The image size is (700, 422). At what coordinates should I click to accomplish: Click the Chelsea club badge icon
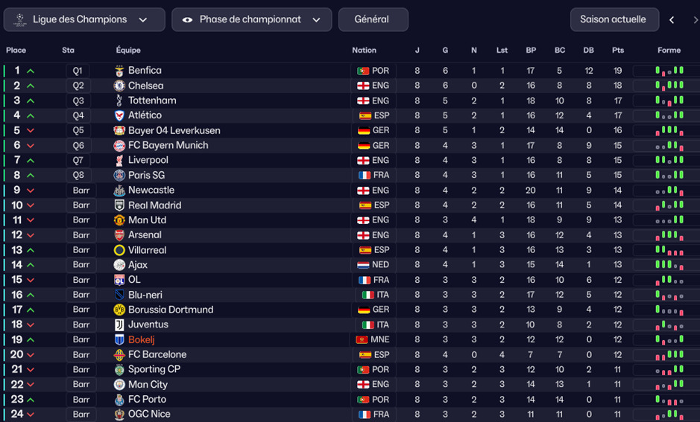(x=119, y=86)
